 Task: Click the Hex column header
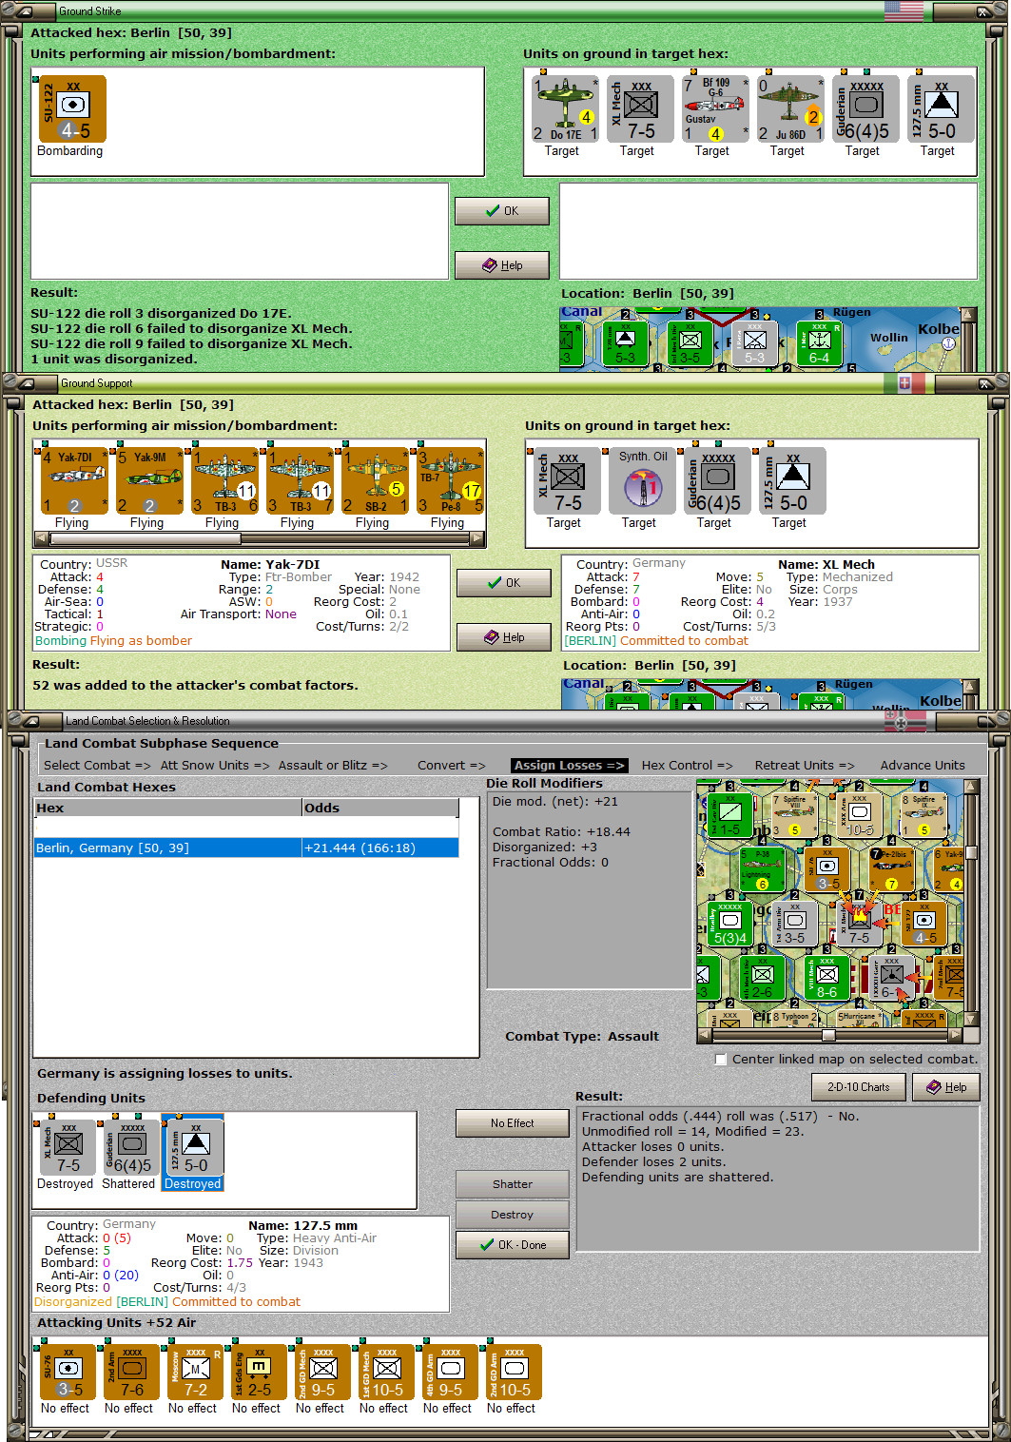click(x=167, y=808)
